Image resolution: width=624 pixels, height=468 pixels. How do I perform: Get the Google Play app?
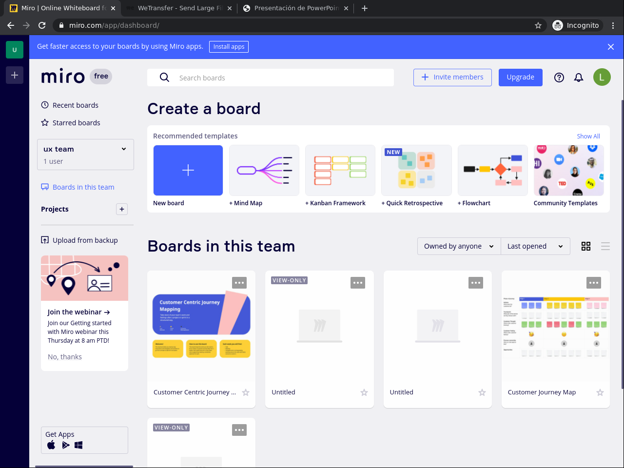pos(65,445)
